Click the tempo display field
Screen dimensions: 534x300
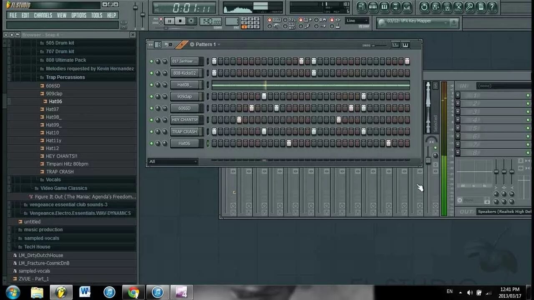(x=211, y=21)
